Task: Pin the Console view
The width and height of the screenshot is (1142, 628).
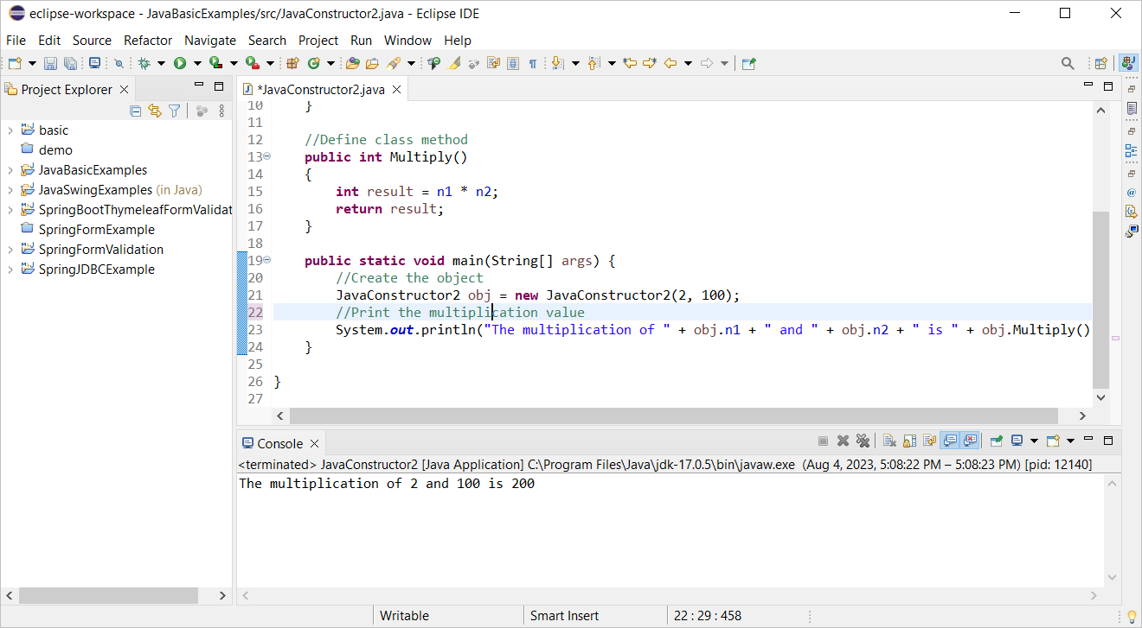Action: pos(996,441)
